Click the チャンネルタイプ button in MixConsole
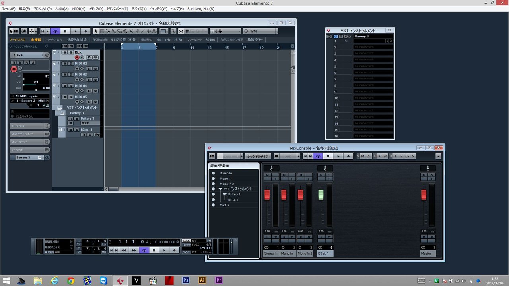This screenshot has height=286, width=509. coord(258,156)
